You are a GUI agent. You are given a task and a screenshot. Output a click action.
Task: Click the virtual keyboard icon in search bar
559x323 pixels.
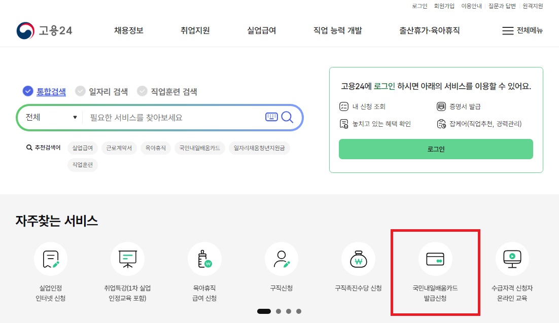click(272, 117)
